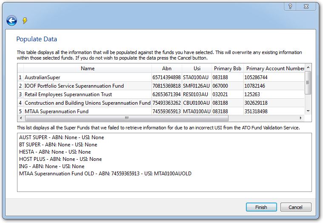Select AUST SUPER in failed list

click(61, 137)
